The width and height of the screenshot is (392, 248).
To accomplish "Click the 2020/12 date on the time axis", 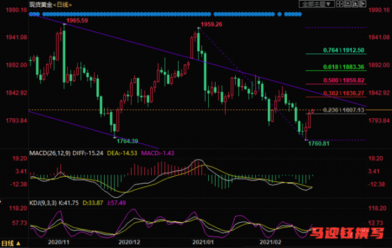I will [x=129, y=242].
